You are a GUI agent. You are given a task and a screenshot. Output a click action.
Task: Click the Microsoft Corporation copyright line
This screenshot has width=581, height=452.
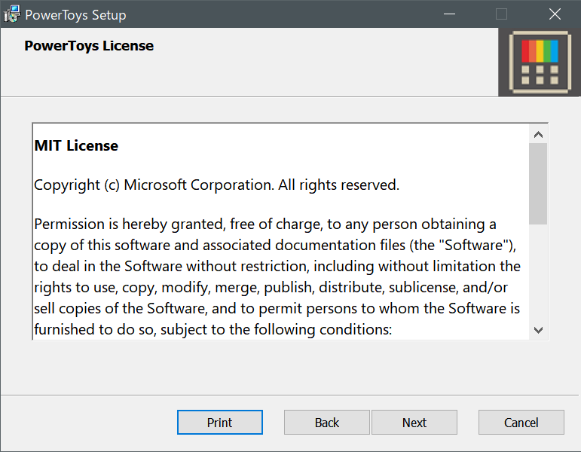pyautogui.click(x=216, y=185)
